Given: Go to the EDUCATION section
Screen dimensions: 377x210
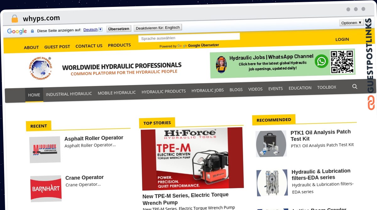Looking at the screenshot, I should point(300,88).
